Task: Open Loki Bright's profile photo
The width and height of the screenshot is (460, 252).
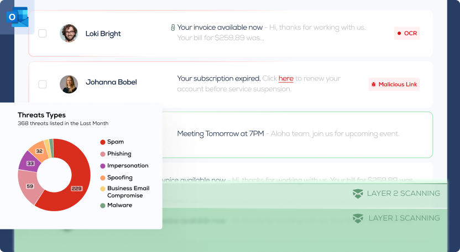Action: click(x=69, y=34)
